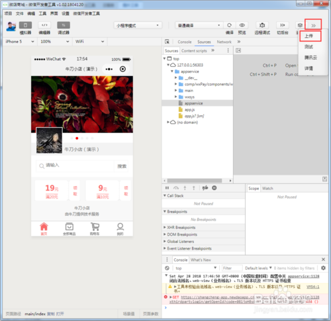Viewport: 331px width, 321px height.
Task: Click the appservice:1128 source link
Action: click(x=303, y=276)
